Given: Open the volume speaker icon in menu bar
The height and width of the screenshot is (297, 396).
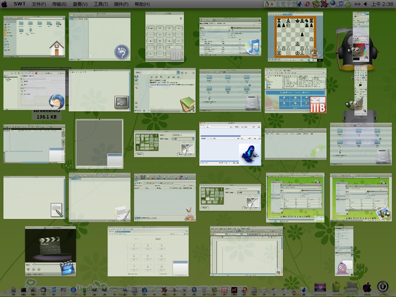Looking at the screenshot, I should (x=365, y=4).
